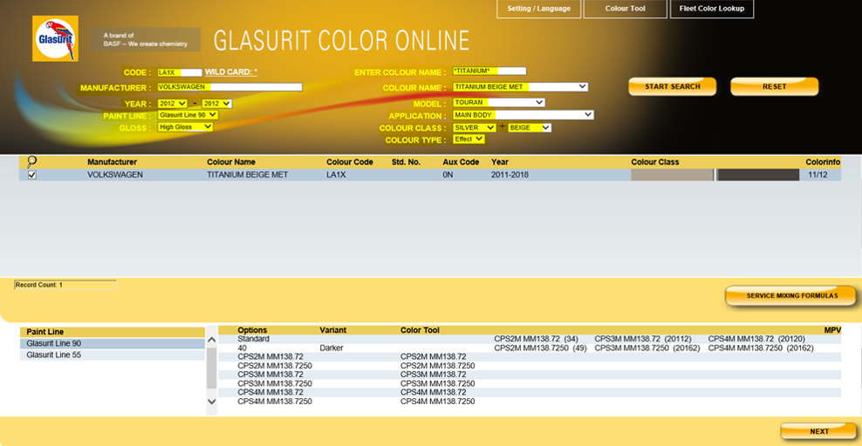
Task: Click the WILD CARD: * link
Action: point(231,71)
